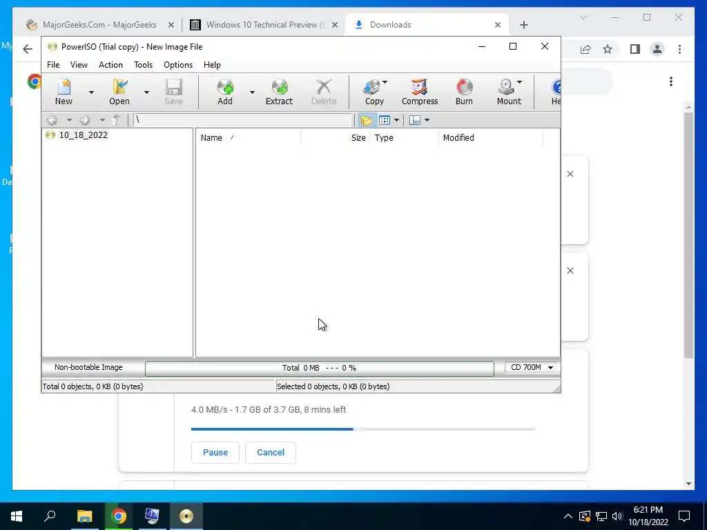
Task: Open the Chrome profile avatar
Action: coord(657,49)
